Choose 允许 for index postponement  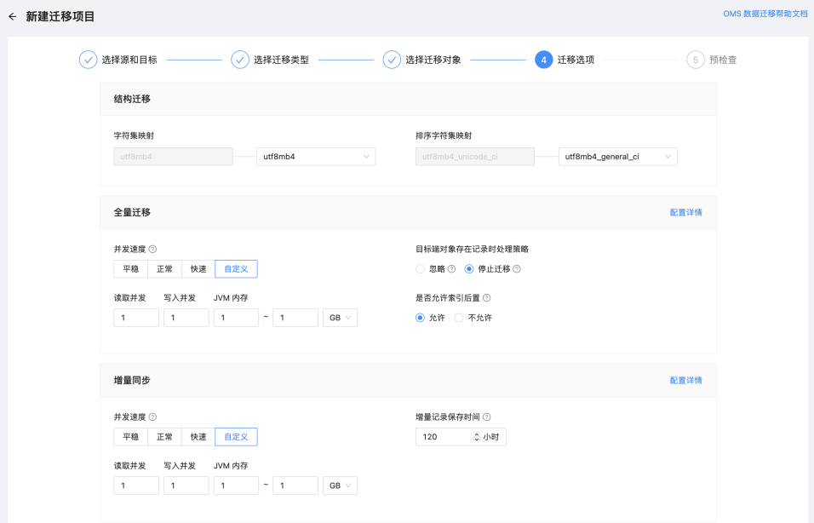[420, 318]
